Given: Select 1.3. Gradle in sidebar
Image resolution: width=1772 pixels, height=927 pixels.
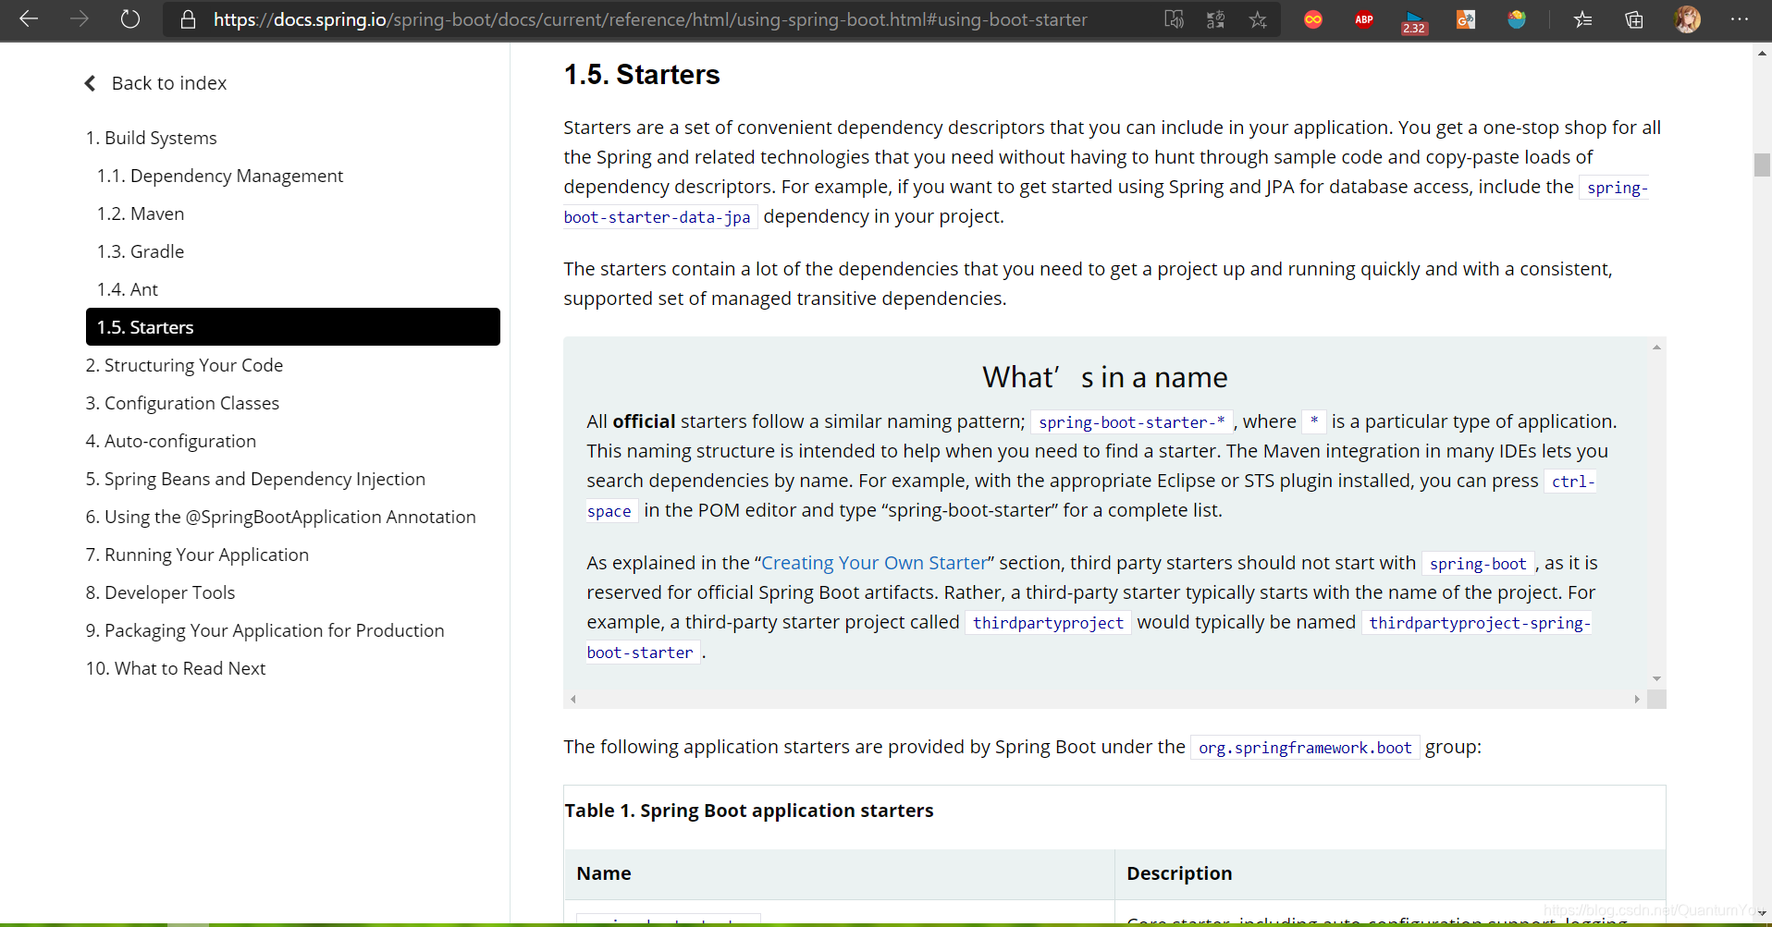Looking at the screenshot, I should (141, 251).
